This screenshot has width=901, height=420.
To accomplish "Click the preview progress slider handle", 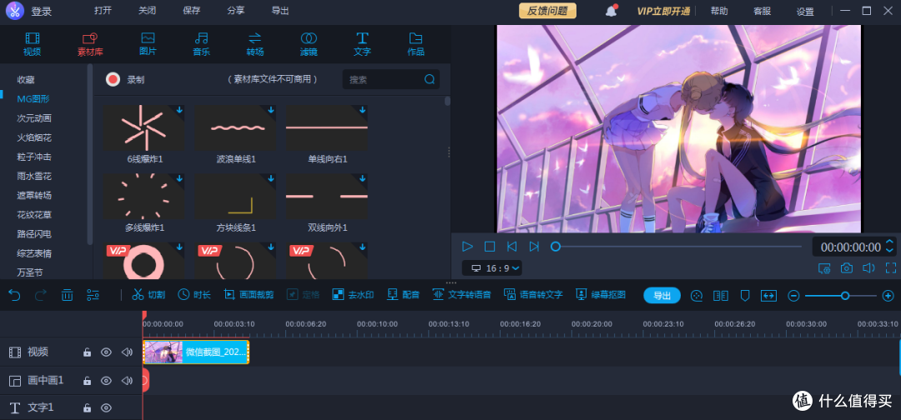I will 555,247.
